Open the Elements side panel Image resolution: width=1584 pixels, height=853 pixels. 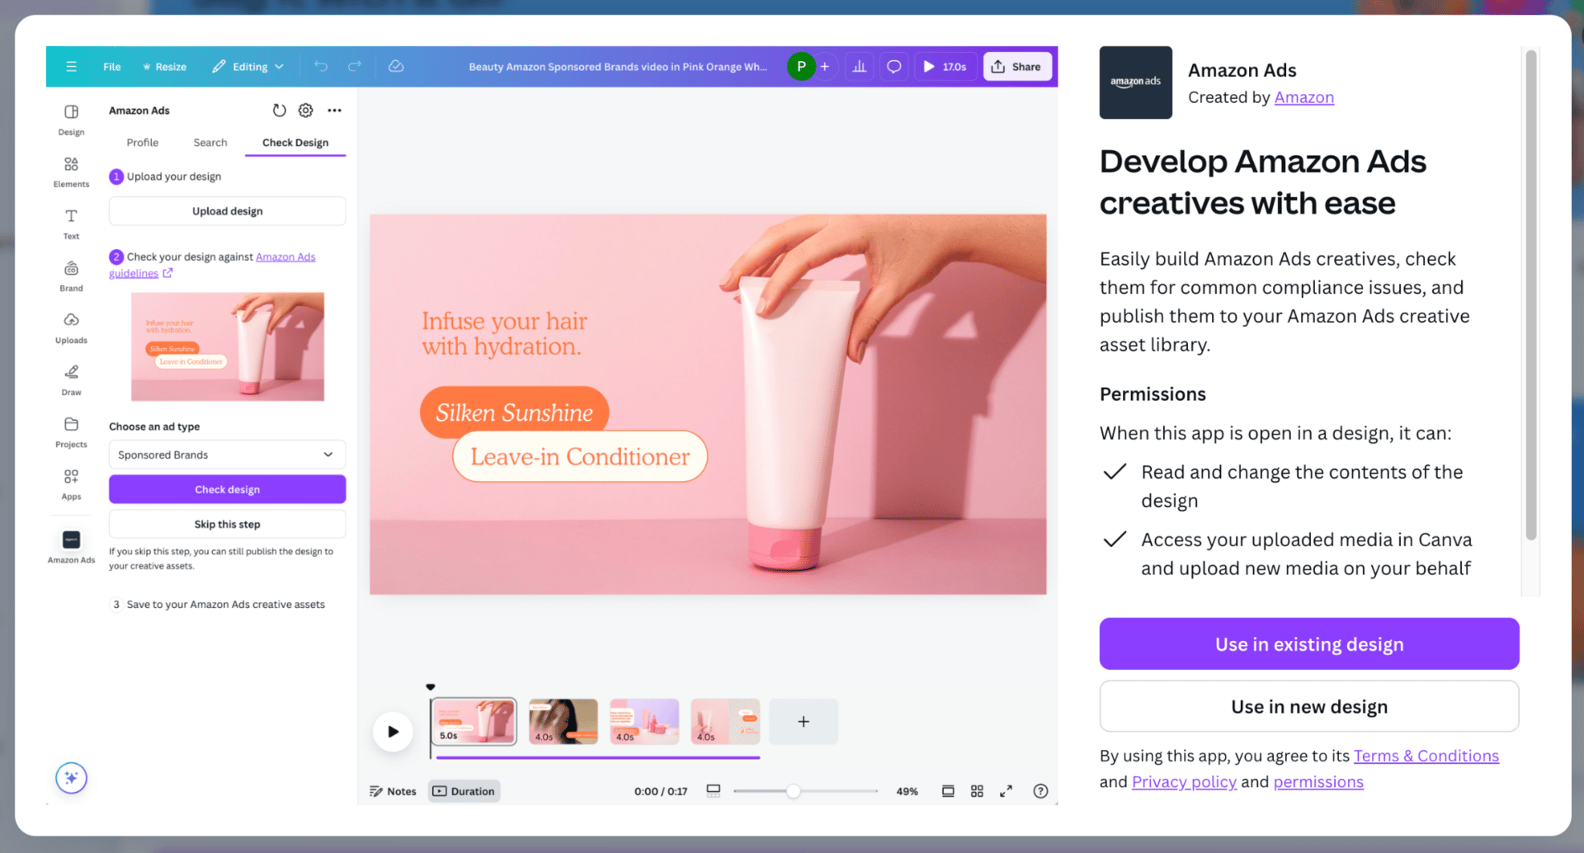pos(72,172)
